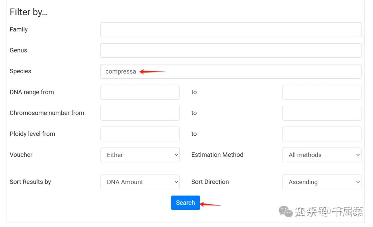Expand the Sort Direction Ascending dropdown
The height and width of the screenshot is (227, 373).
pyautogui.click(x=322, y=182)
